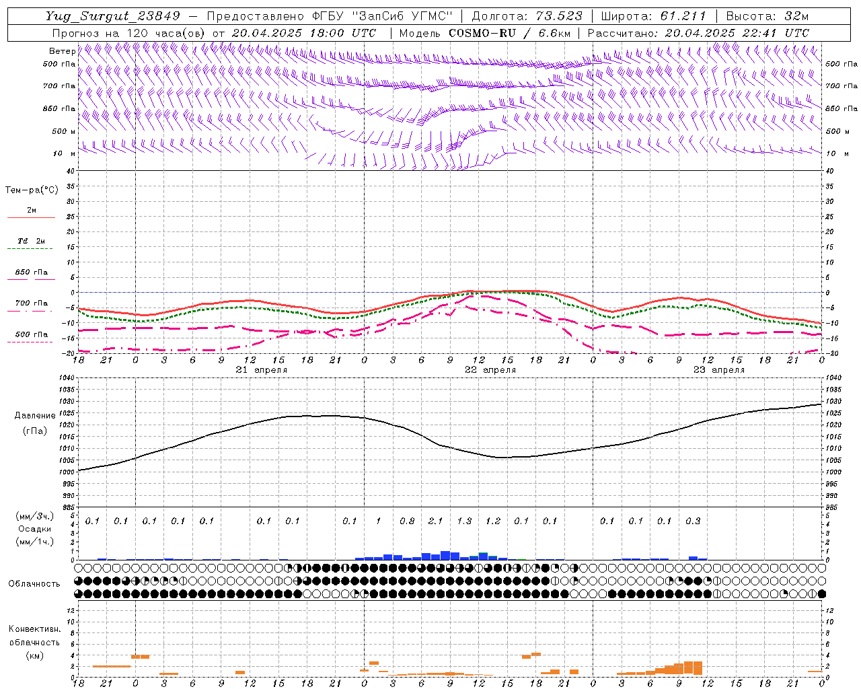The width and height of the screenshot is (861, 689).
Task: Click the Облачность cloud cover label
Action: point(34,584)
